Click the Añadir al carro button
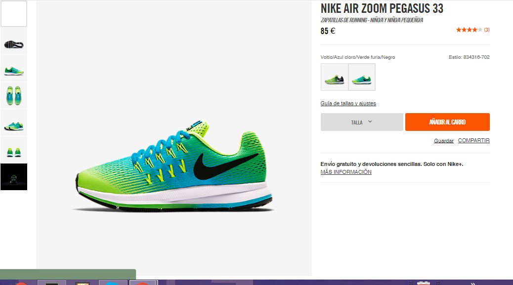 pos(447,122)
